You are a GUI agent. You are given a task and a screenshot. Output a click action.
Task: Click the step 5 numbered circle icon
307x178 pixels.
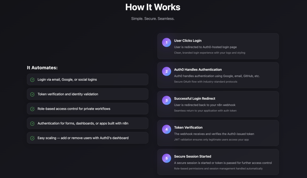click(x=166, y=158)
